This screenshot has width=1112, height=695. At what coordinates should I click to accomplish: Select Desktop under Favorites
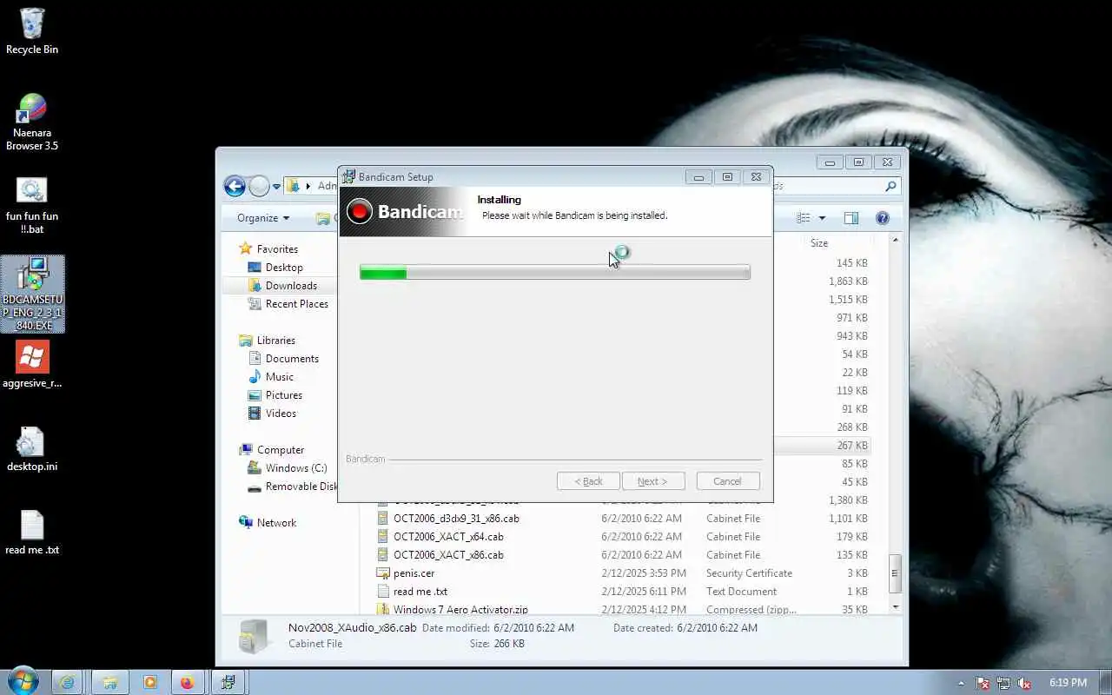point(275,268)
